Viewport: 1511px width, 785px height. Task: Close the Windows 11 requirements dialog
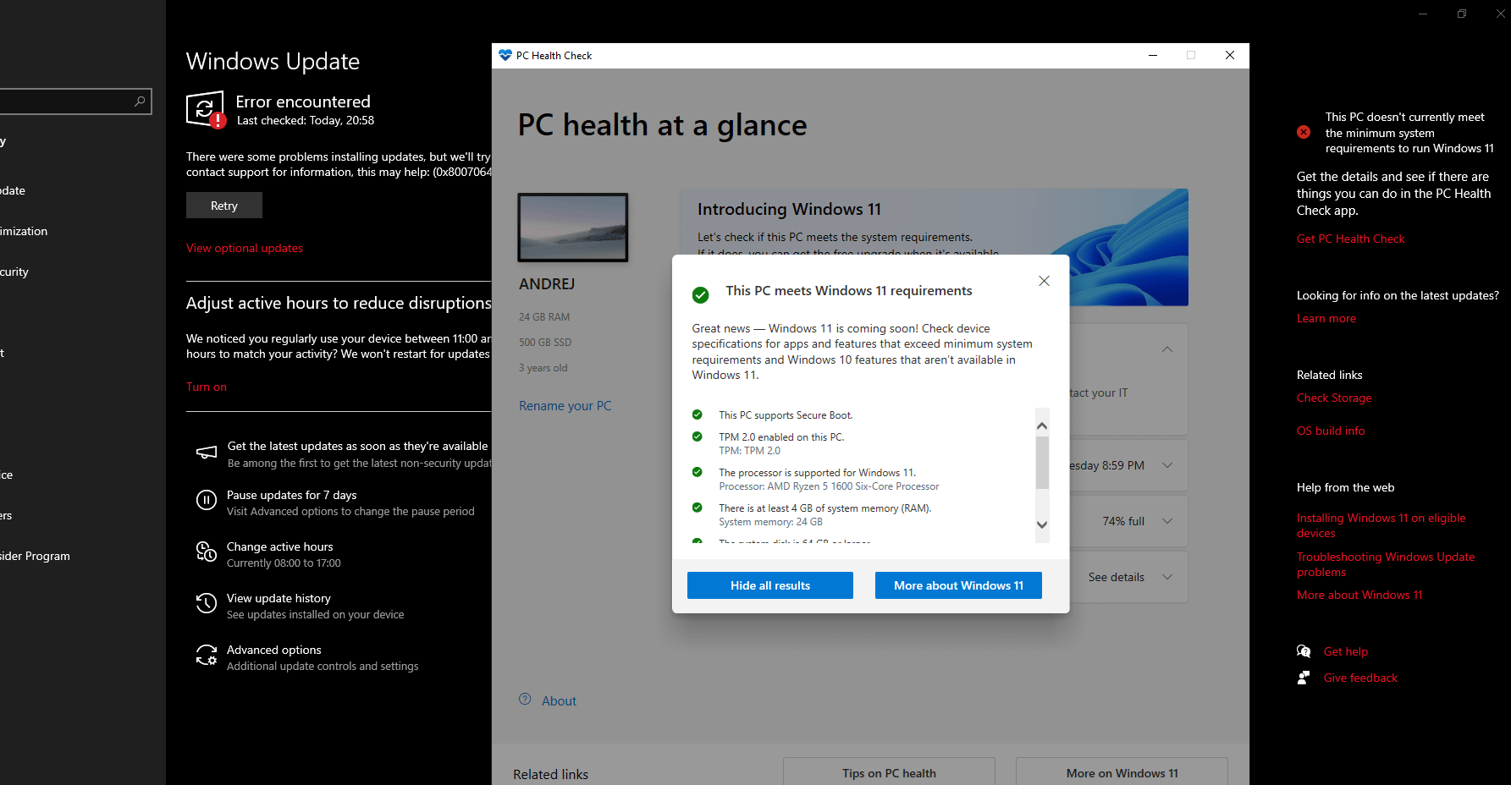tap(1044, 281)
